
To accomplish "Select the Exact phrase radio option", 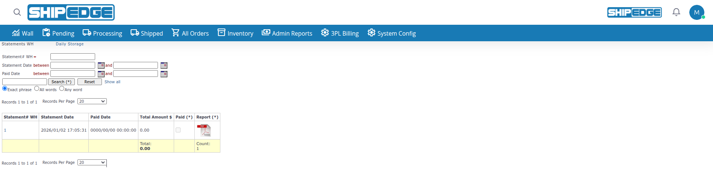I will tap(5, 89).
